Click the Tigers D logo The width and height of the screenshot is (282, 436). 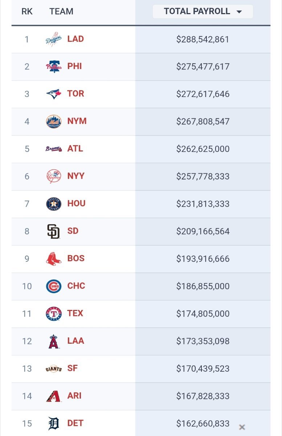pos(53,424)
